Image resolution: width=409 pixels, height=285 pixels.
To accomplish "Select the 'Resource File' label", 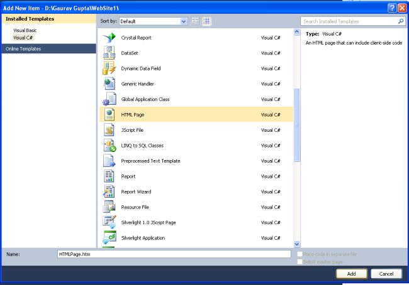I will (135, 207).
